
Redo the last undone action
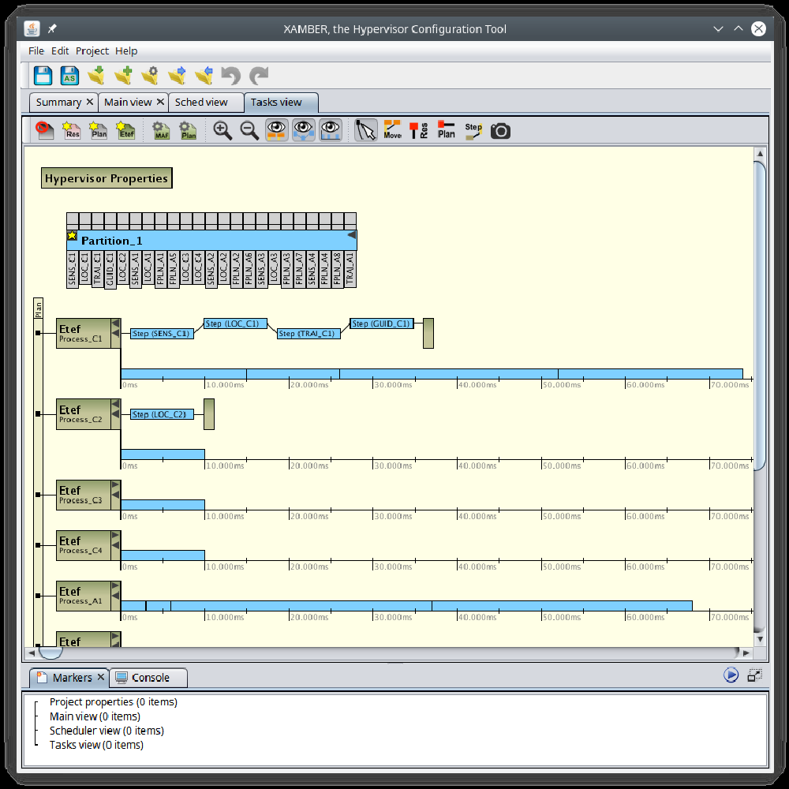point(259,76)
